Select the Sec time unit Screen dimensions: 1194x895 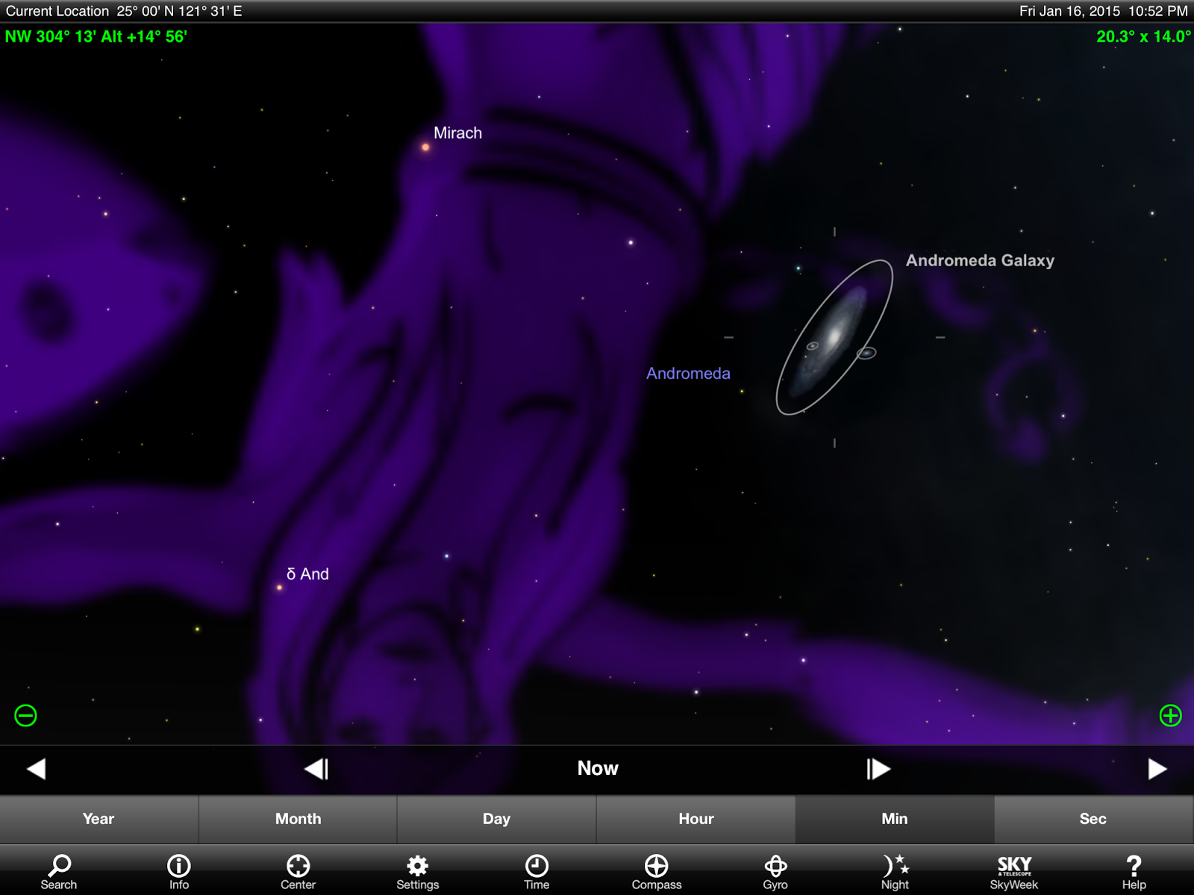[x=1093, y=819]
